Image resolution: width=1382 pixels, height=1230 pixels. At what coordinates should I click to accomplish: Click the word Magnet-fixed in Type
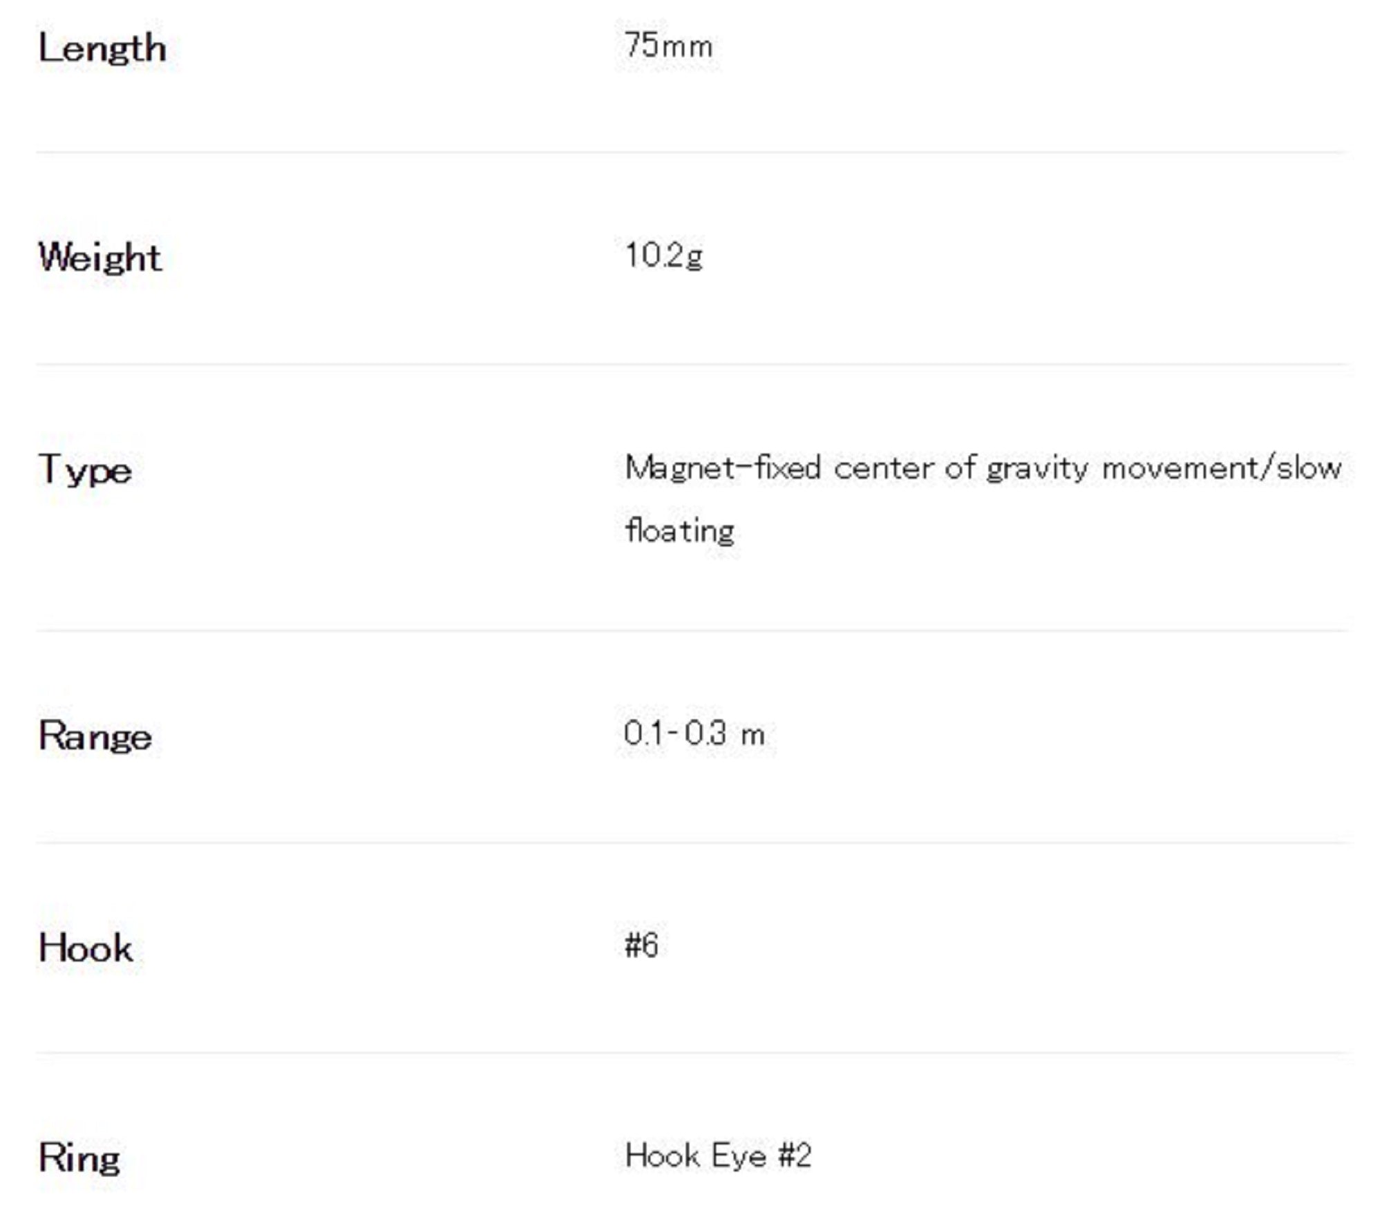tap(723, 468)
